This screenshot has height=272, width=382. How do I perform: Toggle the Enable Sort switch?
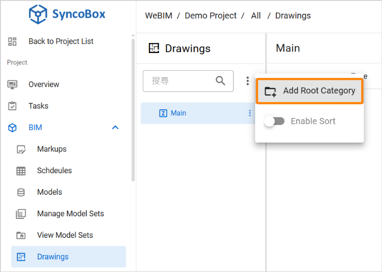click(x=274, y=121)
